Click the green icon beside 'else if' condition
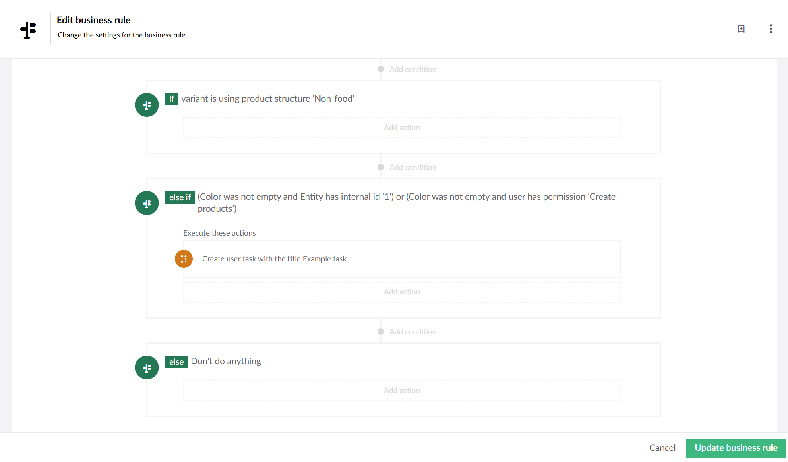788x462 pixels. (147, 203)
